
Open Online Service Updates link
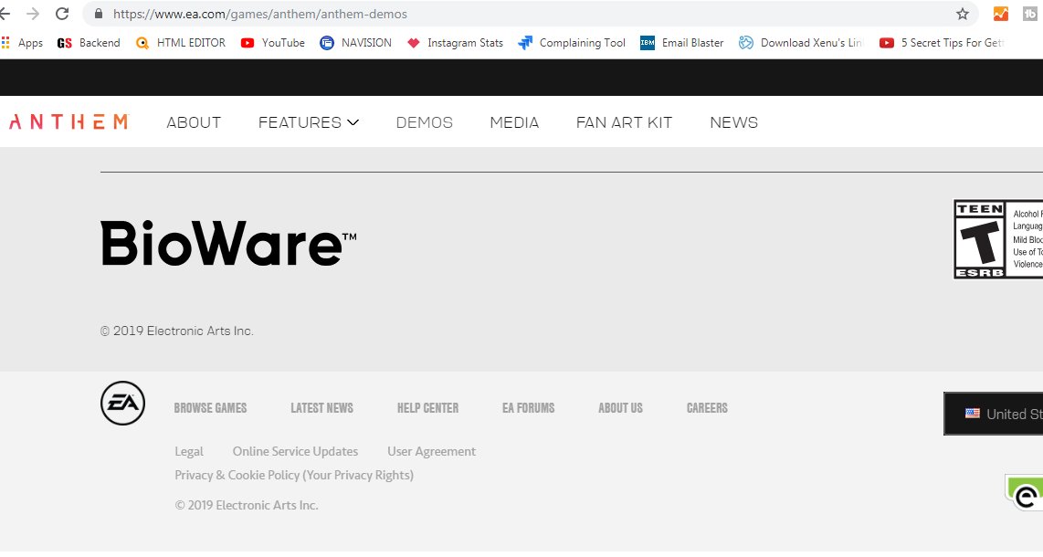295,451
